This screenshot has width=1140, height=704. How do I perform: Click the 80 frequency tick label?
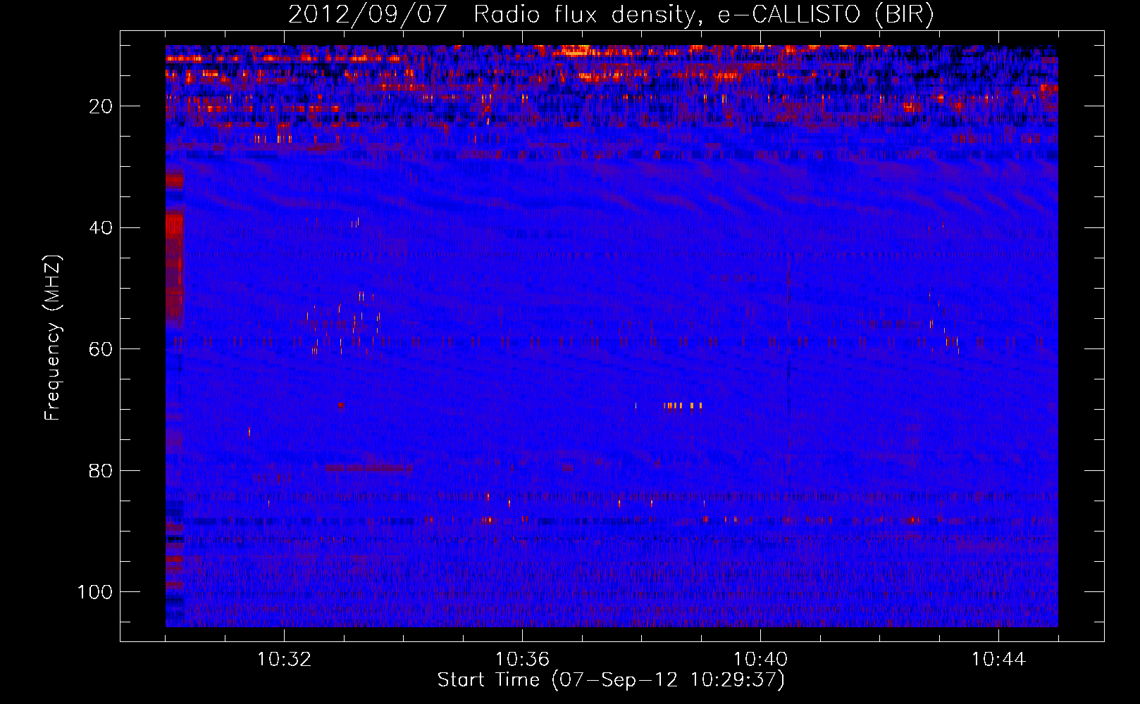[101, 470]
